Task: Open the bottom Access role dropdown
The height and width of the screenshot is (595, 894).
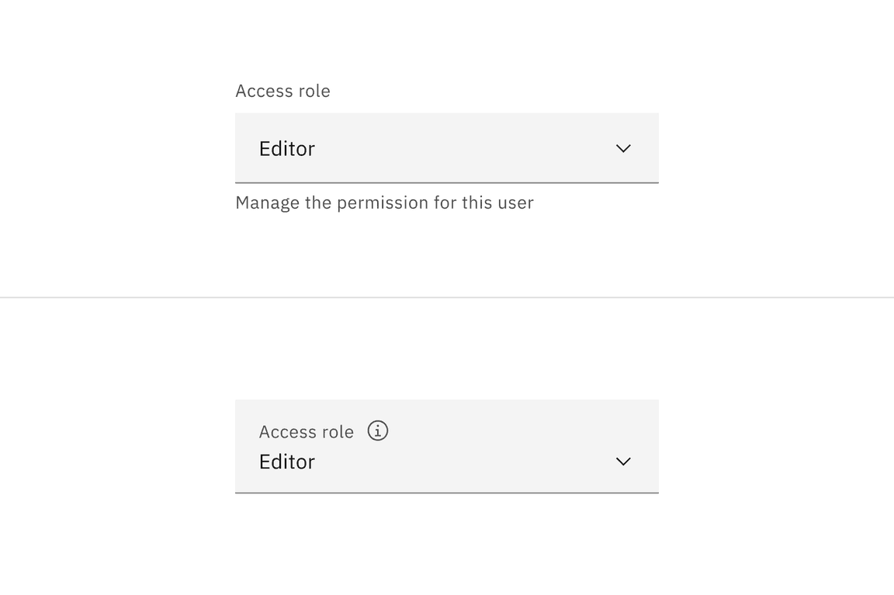Action: point(447,461)
